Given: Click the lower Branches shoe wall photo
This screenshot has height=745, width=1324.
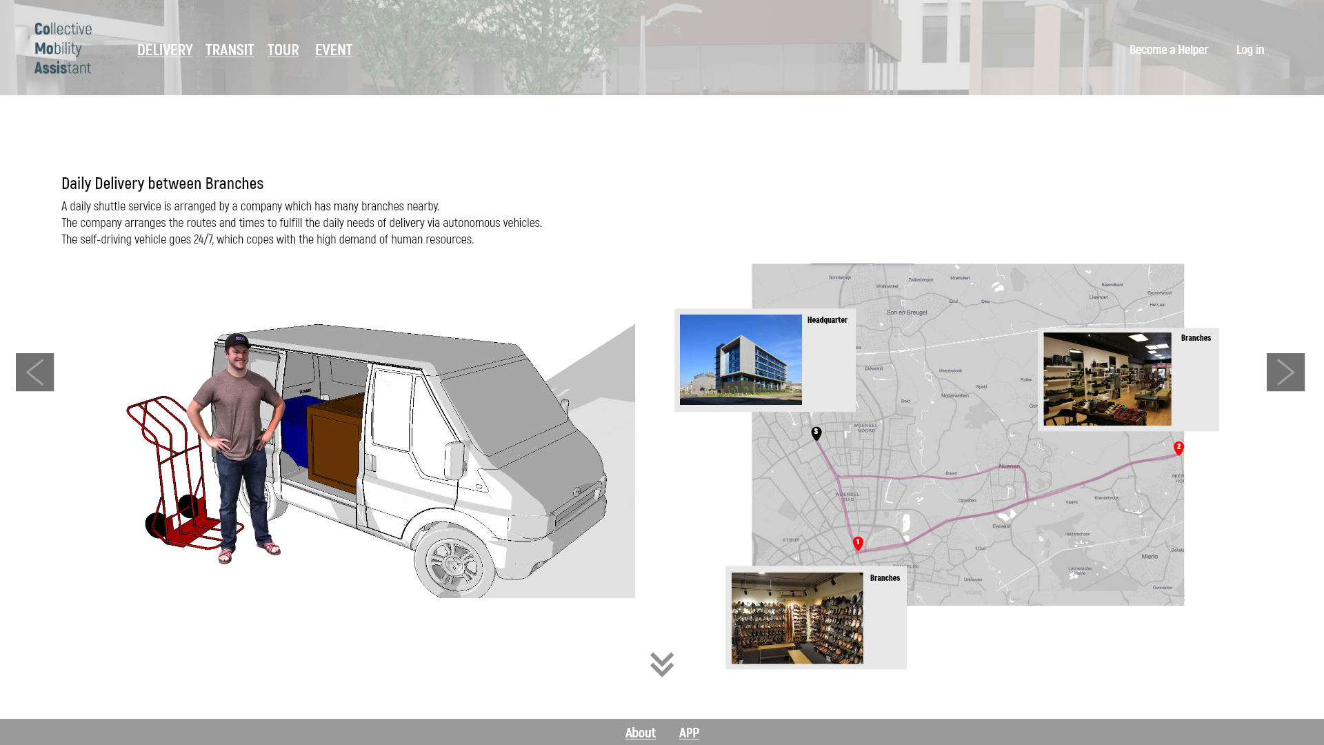Looking at the screenshot, I should click(797, 618).
